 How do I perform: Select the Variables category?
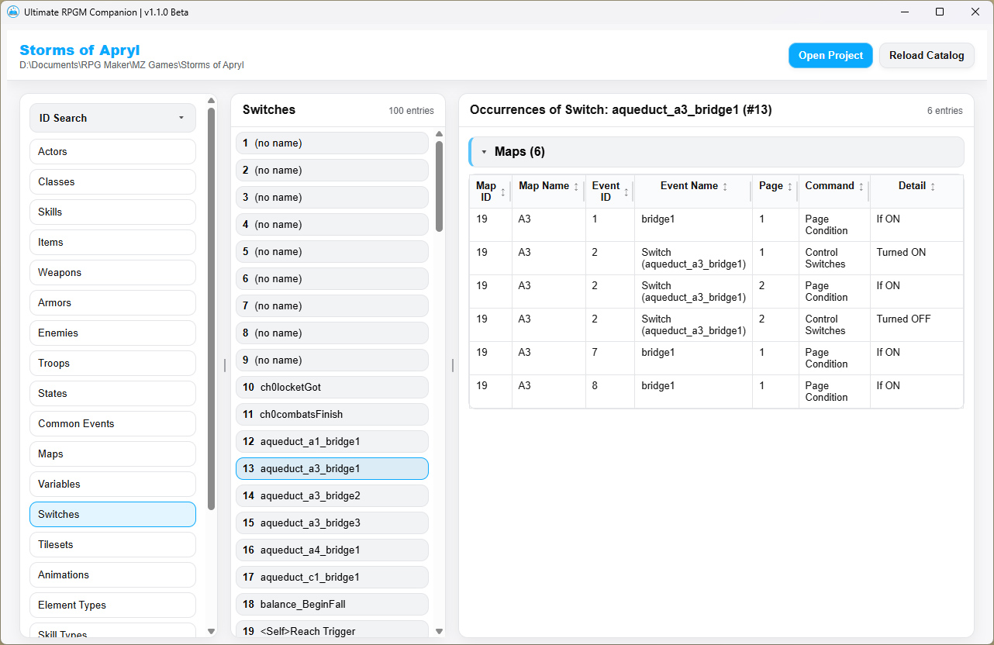pos(112,484)
